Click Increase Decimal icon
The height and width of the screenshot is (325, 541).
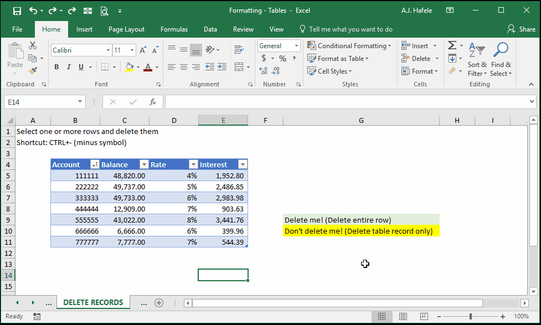pos(263,71)
